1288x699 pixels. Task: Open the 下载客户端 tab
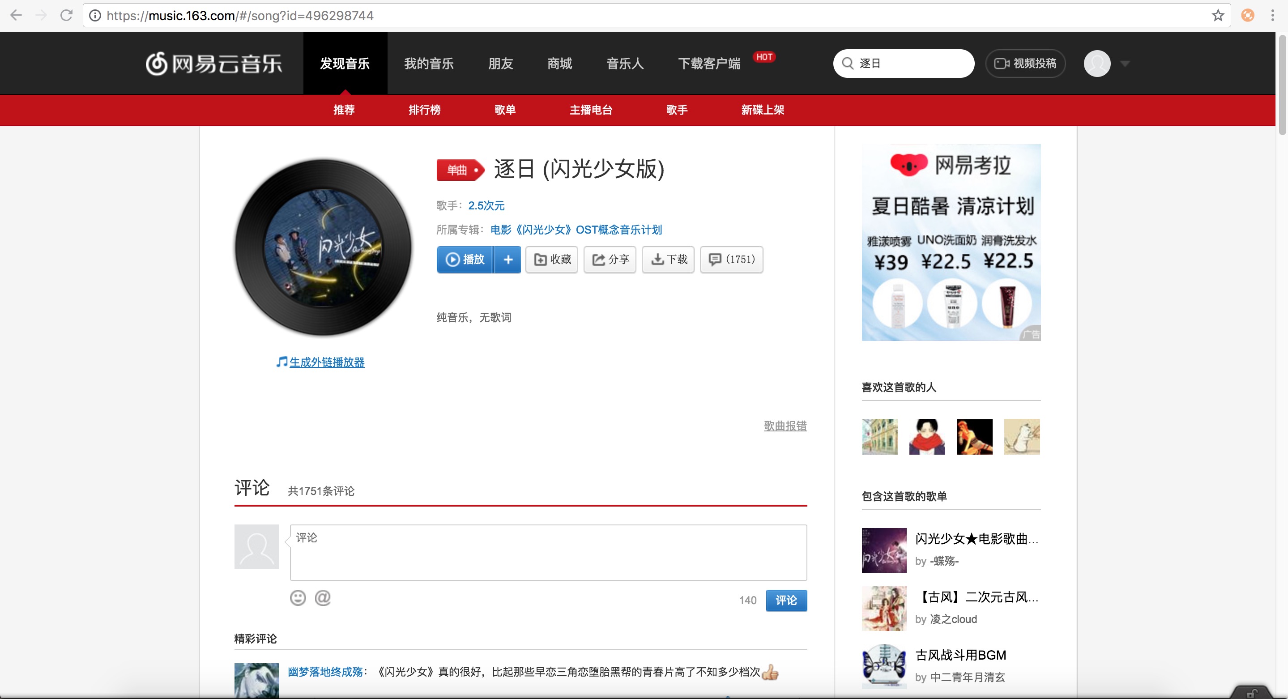click(x=709, y=64)
